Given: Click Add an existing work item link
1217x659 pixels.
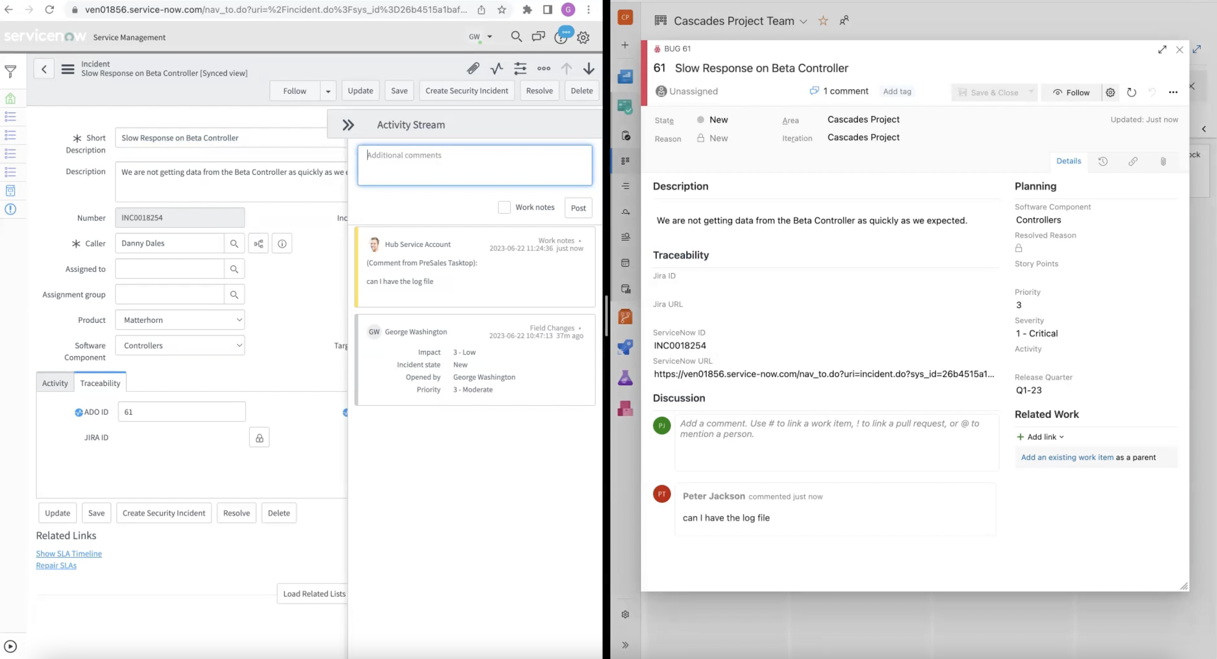Looking at the screenshot, I should pos(1067,457).
